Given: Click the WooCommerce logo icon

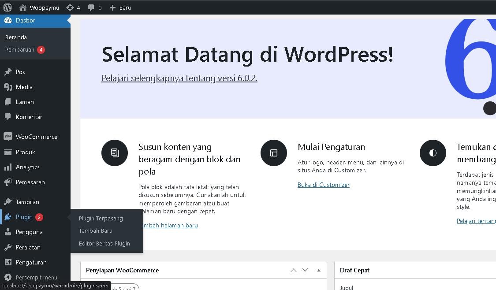Looking at the screenshot, I should coord(8,136).
